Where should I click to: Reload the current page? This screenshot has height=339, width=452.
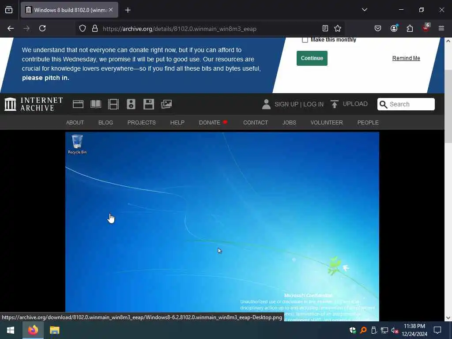point(42,28)
